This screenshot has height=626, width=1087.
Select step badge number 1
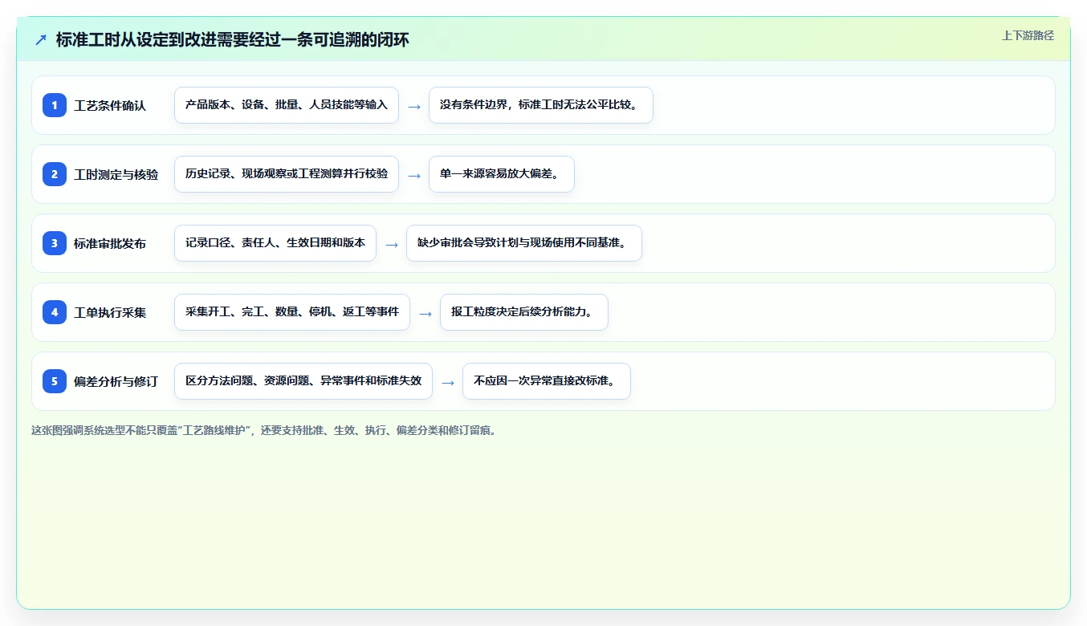[55, 105]
